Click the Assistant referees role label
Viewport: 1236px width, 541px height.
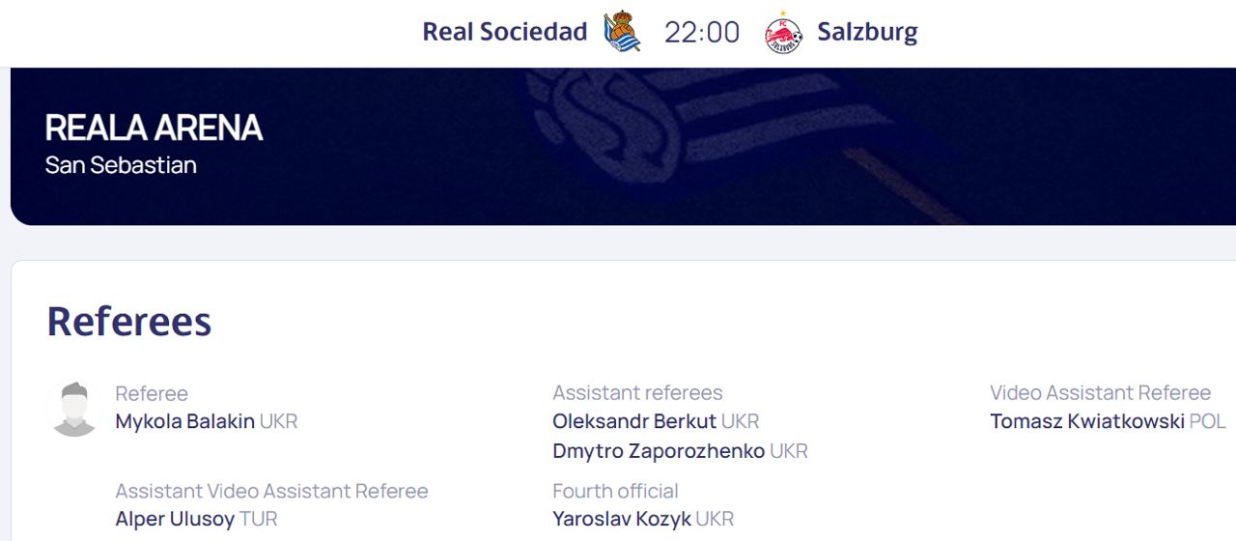tap(637, 392)
